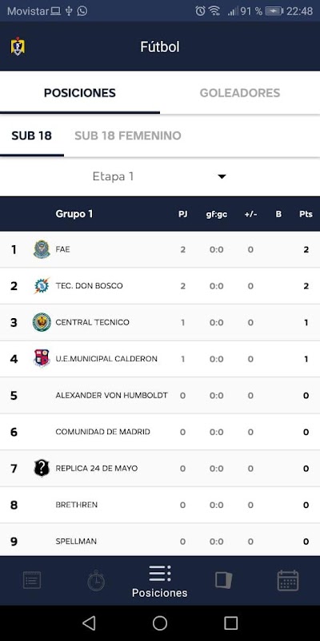The width and height of the screenshot is (320, 641).
Task: Tap the FAE team crest
Action: pyautogui.click(x=42, y=249)
